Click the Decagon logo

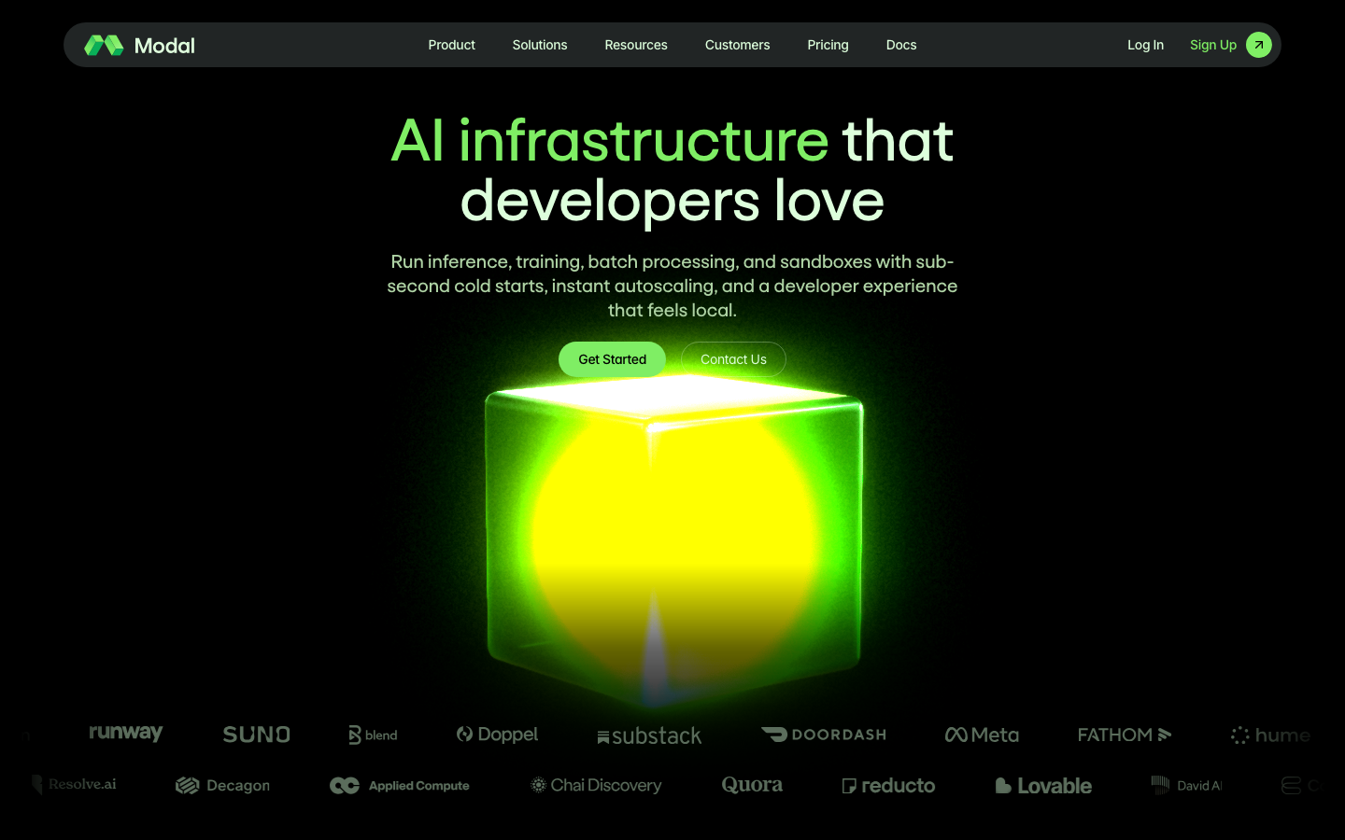(222, 786)
